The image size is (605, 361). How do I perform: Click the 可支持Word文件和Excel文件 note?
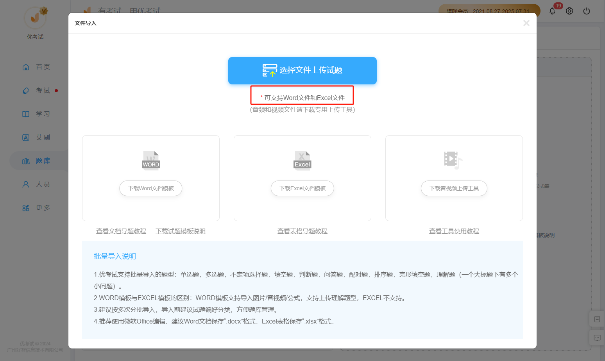pos(302,98)
